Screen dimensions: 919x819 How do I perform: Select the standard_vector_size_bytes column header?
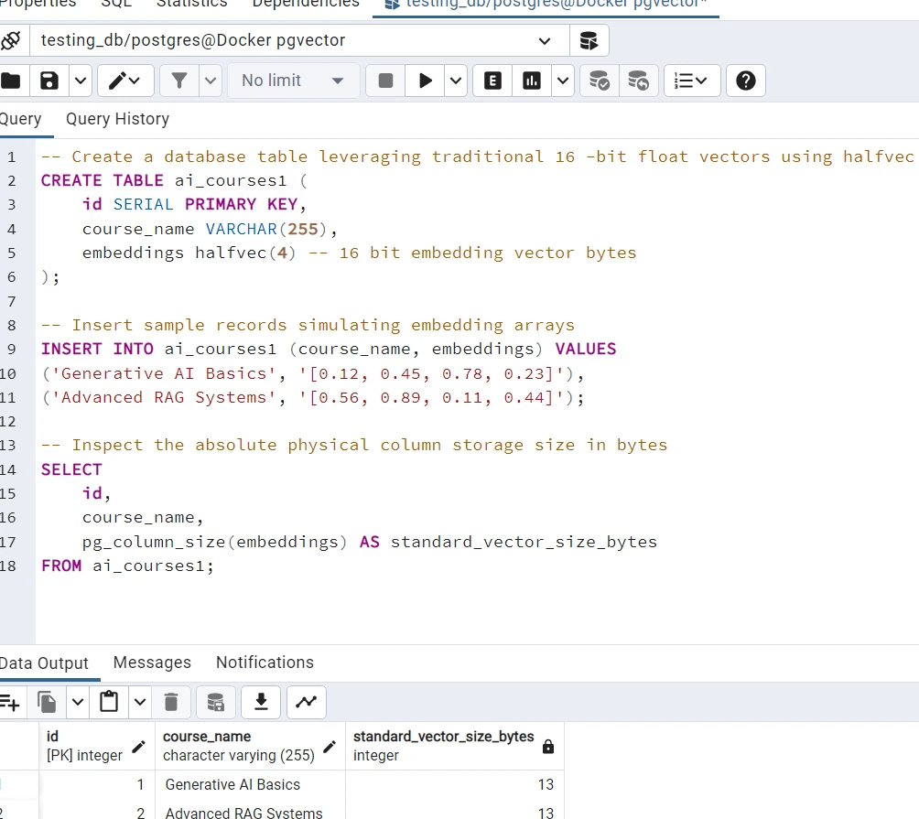[455, 746]
